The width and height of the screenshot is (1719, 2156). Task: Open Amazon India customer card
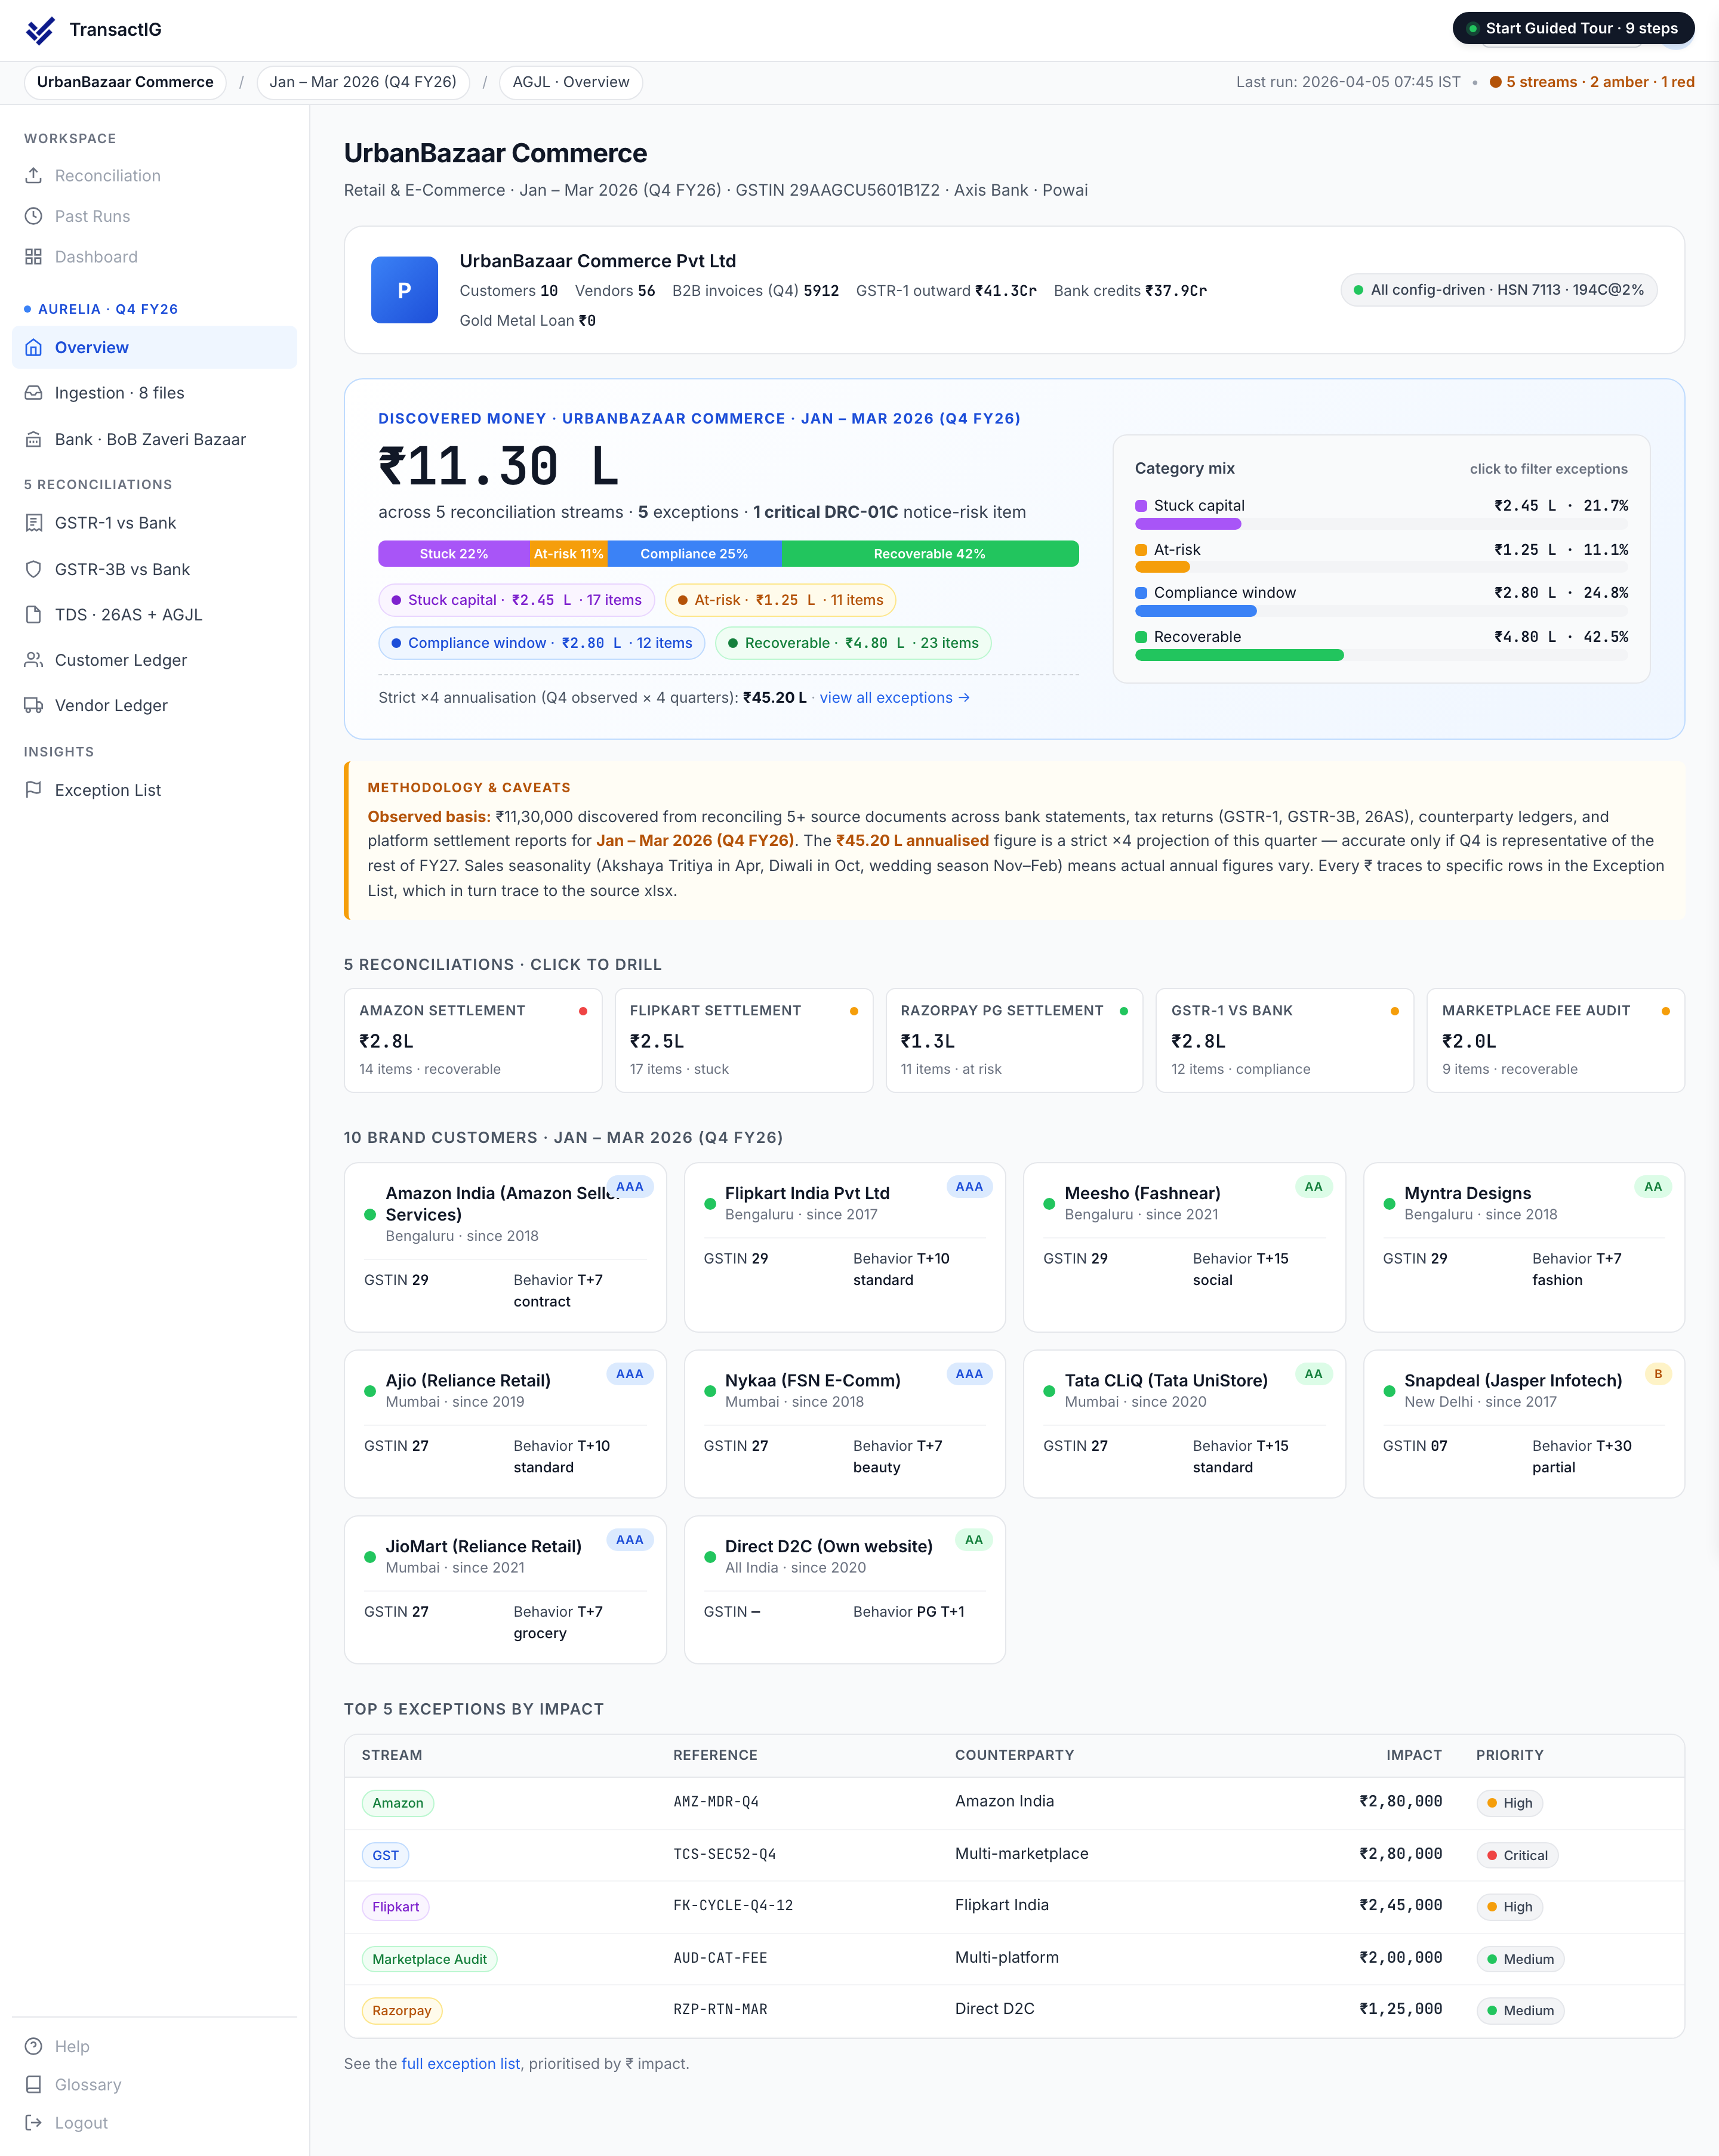coord(506,1247)
